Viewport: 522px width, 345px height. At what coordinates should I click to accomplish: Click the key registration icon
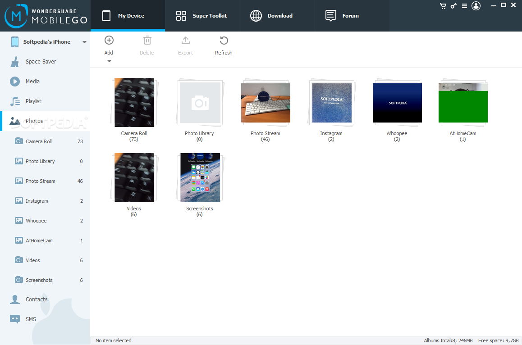point(453,6)
